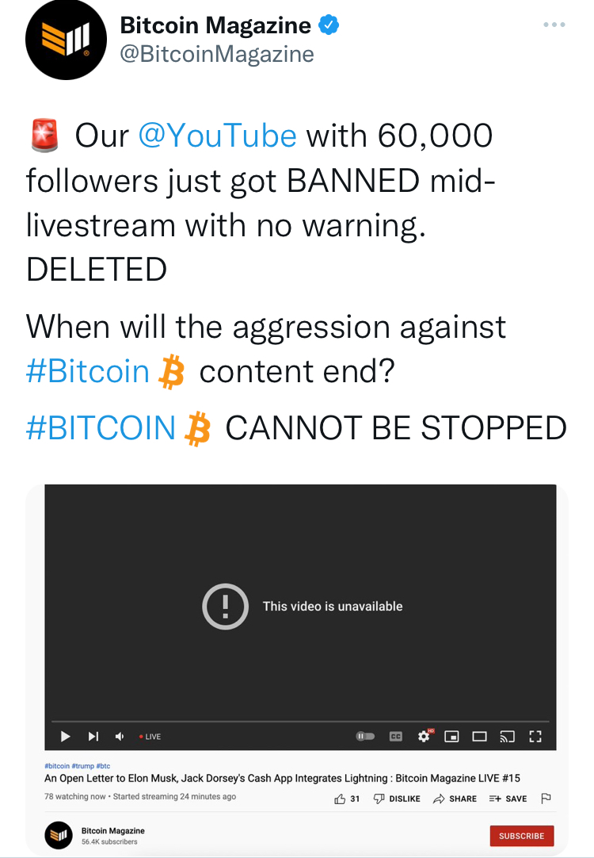
Task: Click the red SUBSCRIBE button
Action: (x=521, y=836)
